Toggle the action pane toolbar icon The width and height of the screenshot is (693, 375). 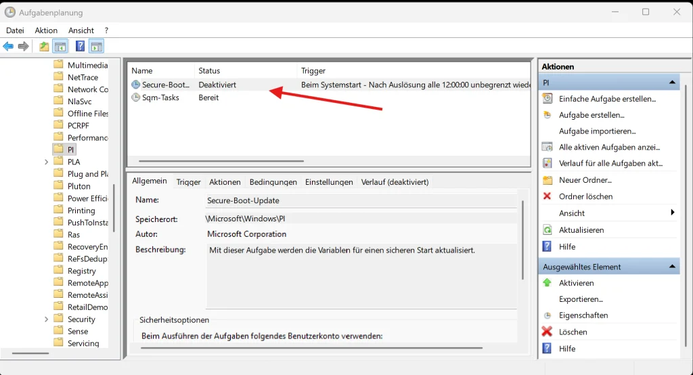[x=96, y=46]
